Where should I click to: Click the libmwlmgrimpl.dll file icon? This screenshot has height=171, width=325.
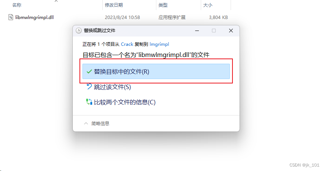[11, 17]
